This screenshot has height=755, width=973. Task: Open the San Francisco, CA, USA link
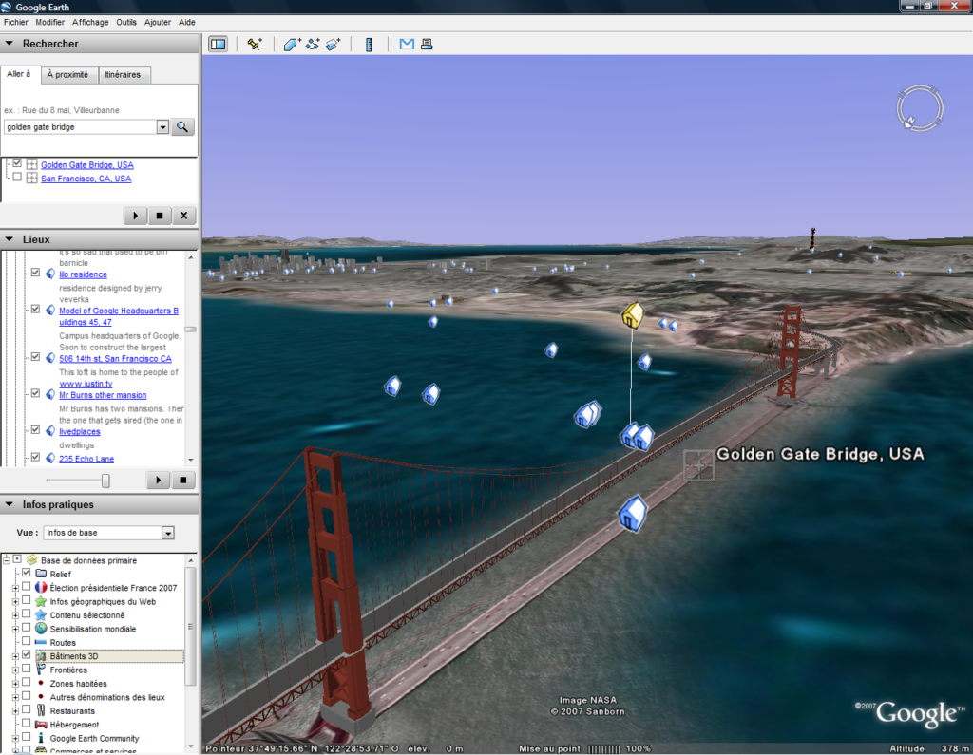pos(86,179)
